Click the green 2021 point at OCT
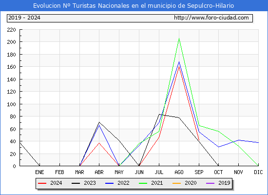This screenshot has width=268, height=195. pos(218,131)
